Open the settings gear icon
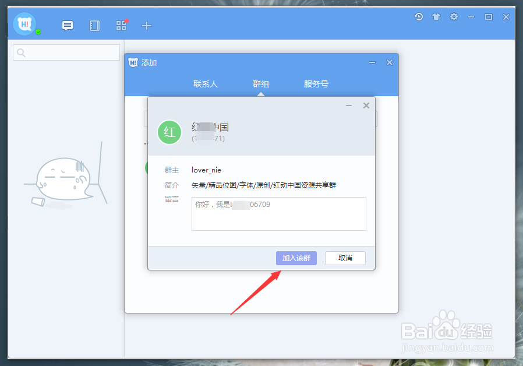This screenshot has height=366, width=523. [454, 17]
